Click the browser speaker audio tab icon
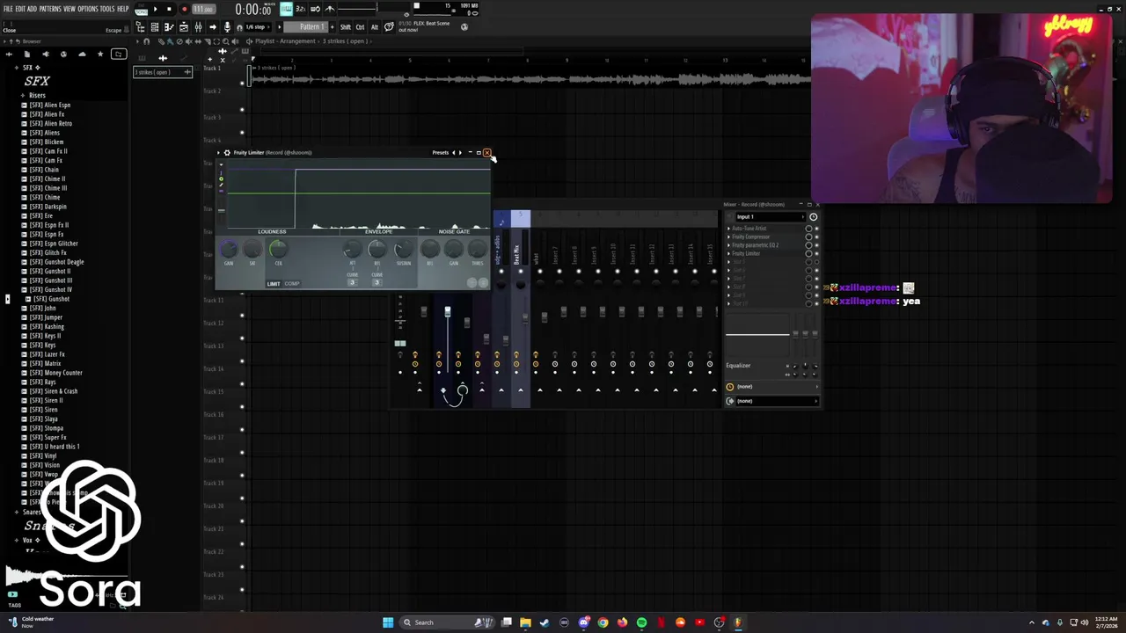 point(46,54)
